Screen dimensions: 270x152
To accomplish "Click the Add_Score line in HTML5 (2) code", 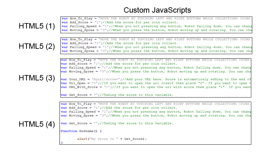I will tap(120, 43).
